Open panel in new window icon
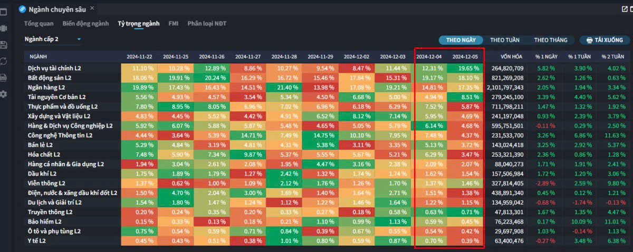Image resolution: width=633 pixels, height=252 pixels. click(x=626, y=8)
